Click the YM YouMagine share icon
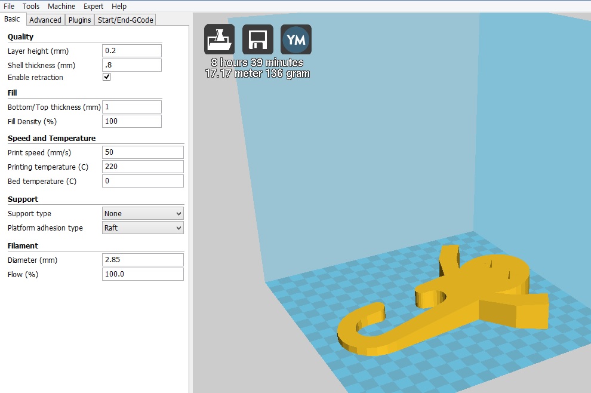Image resolution: width=591 pixels, height=393 pixels. [296, 39]
